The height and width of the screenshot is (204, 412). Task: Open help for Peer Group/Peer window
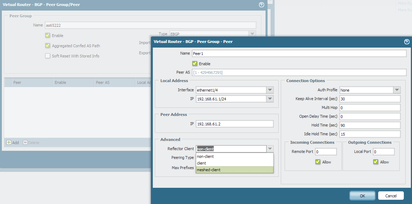pos(261,5)
